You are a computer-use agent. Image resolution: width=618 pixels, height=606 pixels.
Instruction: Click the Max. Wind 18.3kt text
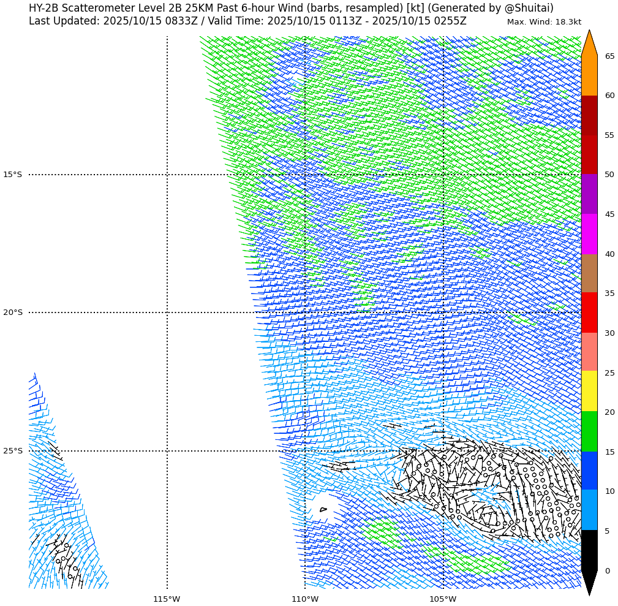[544, 22]
